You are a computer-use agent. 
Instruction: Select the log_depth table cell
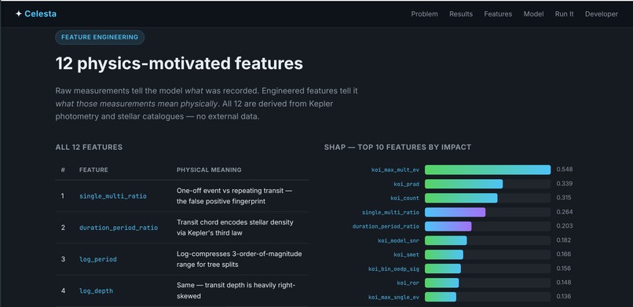96,291
